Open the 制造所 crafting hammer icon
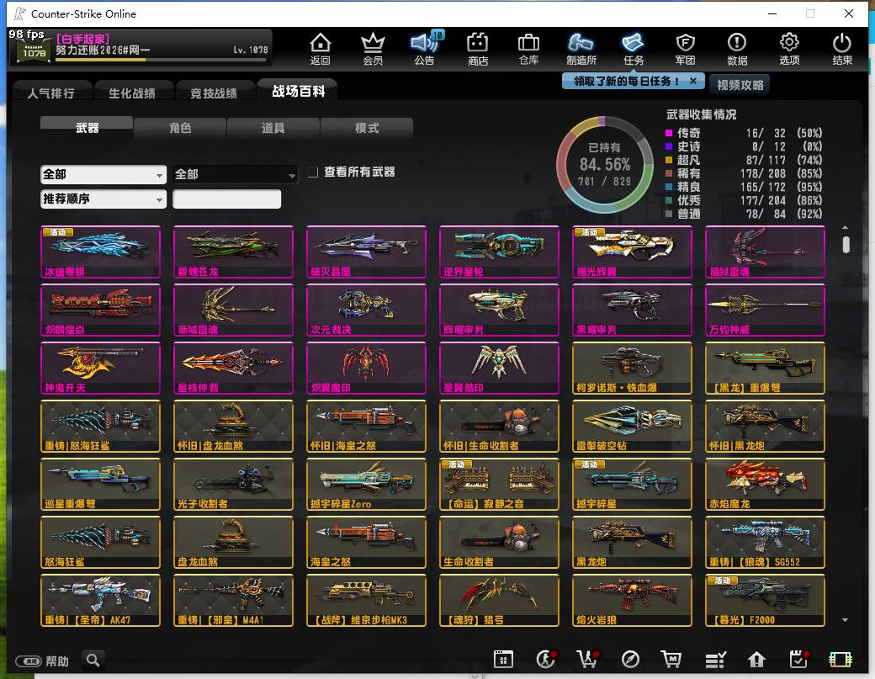The height and width of the screenshot is (679, 875). (x=581, y=49)
